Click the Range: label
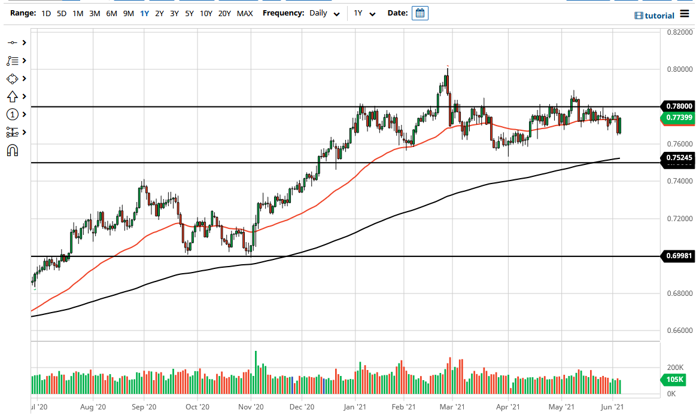 (x=23, y=13)
